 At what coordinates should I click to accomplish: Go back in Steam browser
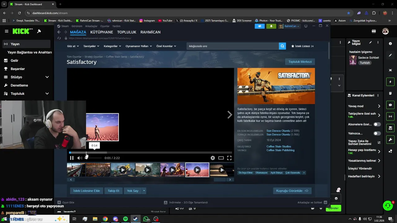(x=59, y=32)
